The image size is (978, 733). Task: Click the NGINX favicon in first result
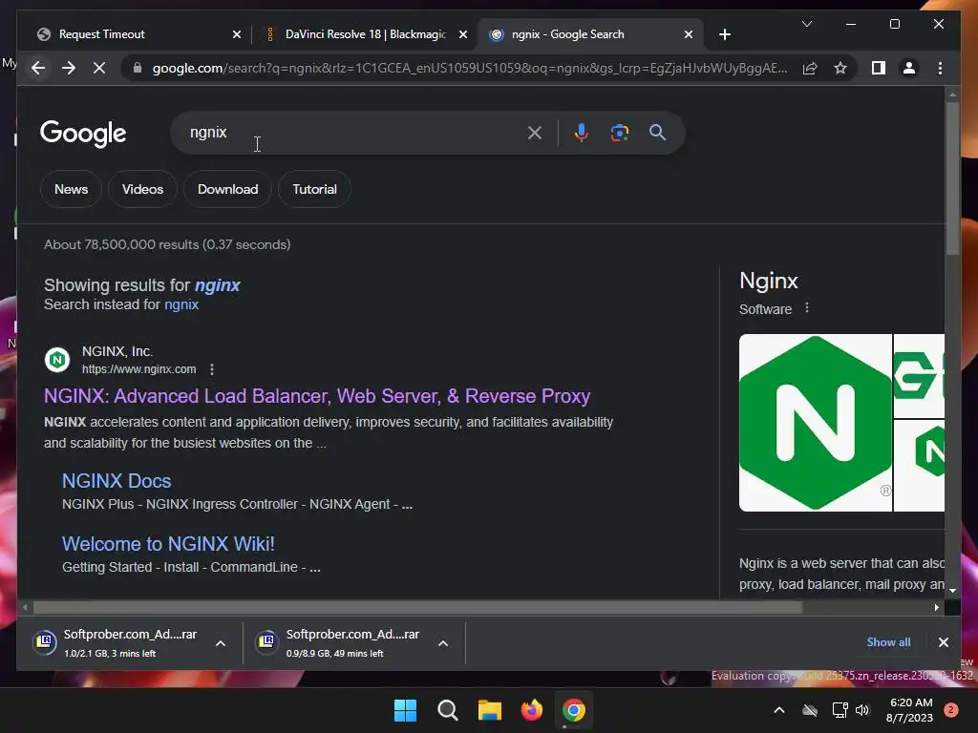pyautogui.click(x=56, y=360)
